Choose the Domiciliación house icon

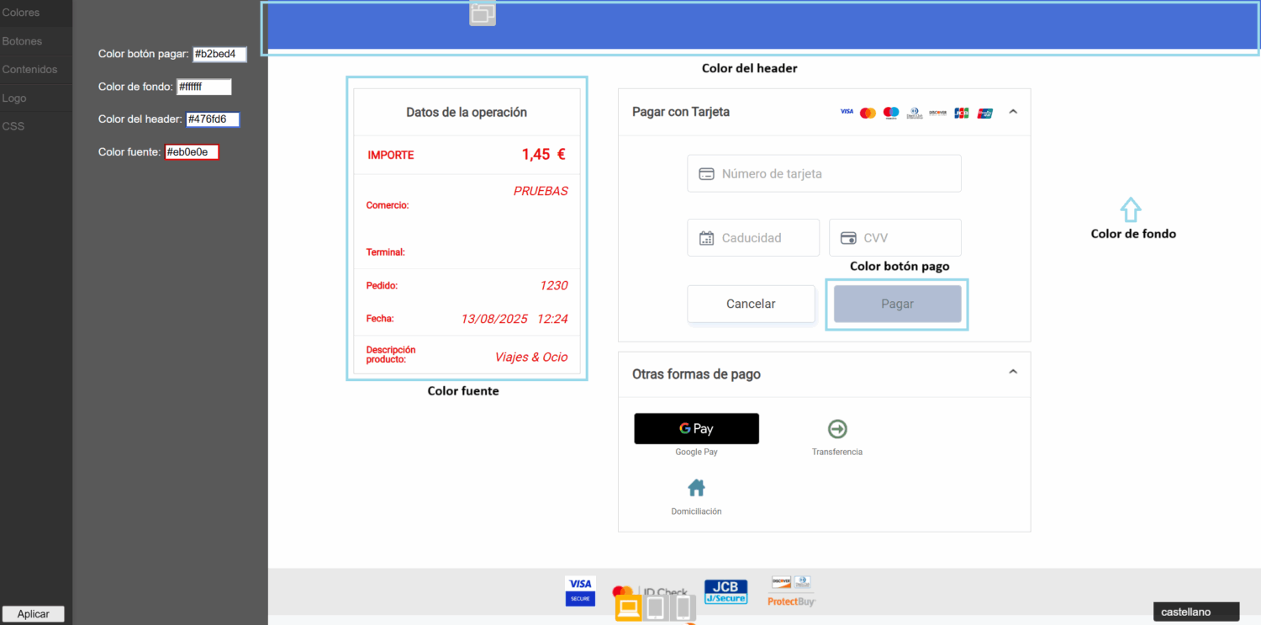(696, 488)
